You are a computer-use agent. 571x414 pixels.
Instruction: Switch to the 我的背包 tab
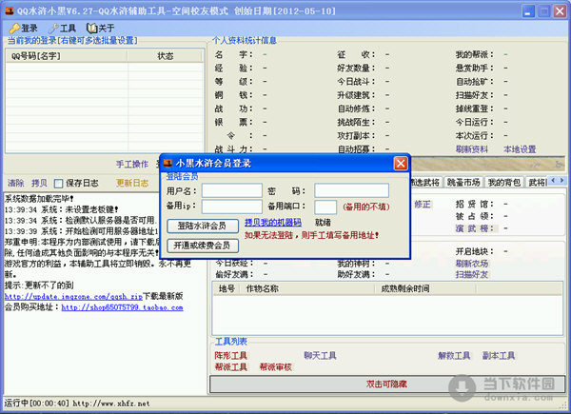[504, 183]
